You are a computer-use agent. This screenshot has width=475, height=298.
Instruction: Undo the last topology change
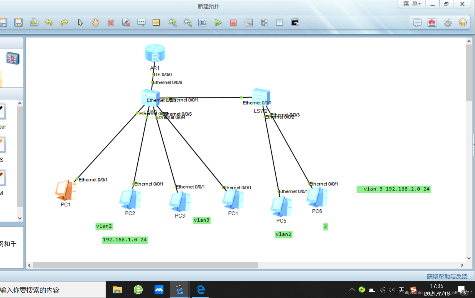(49, 22)
